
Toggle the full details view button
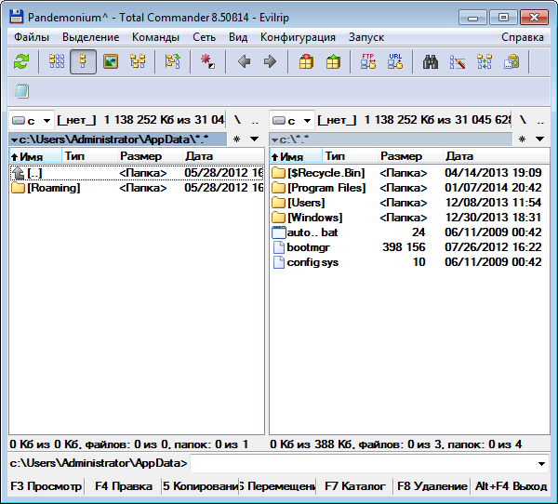(84, 61)
